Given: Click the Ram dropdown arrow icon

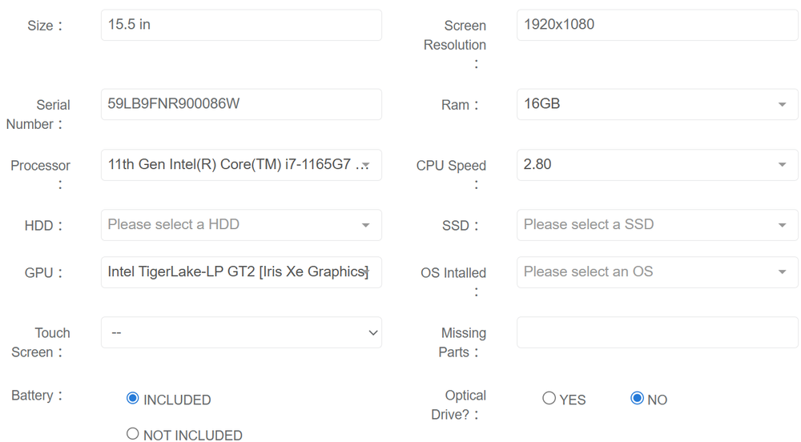Looking at the screenshot, I should tap(782, 105).
